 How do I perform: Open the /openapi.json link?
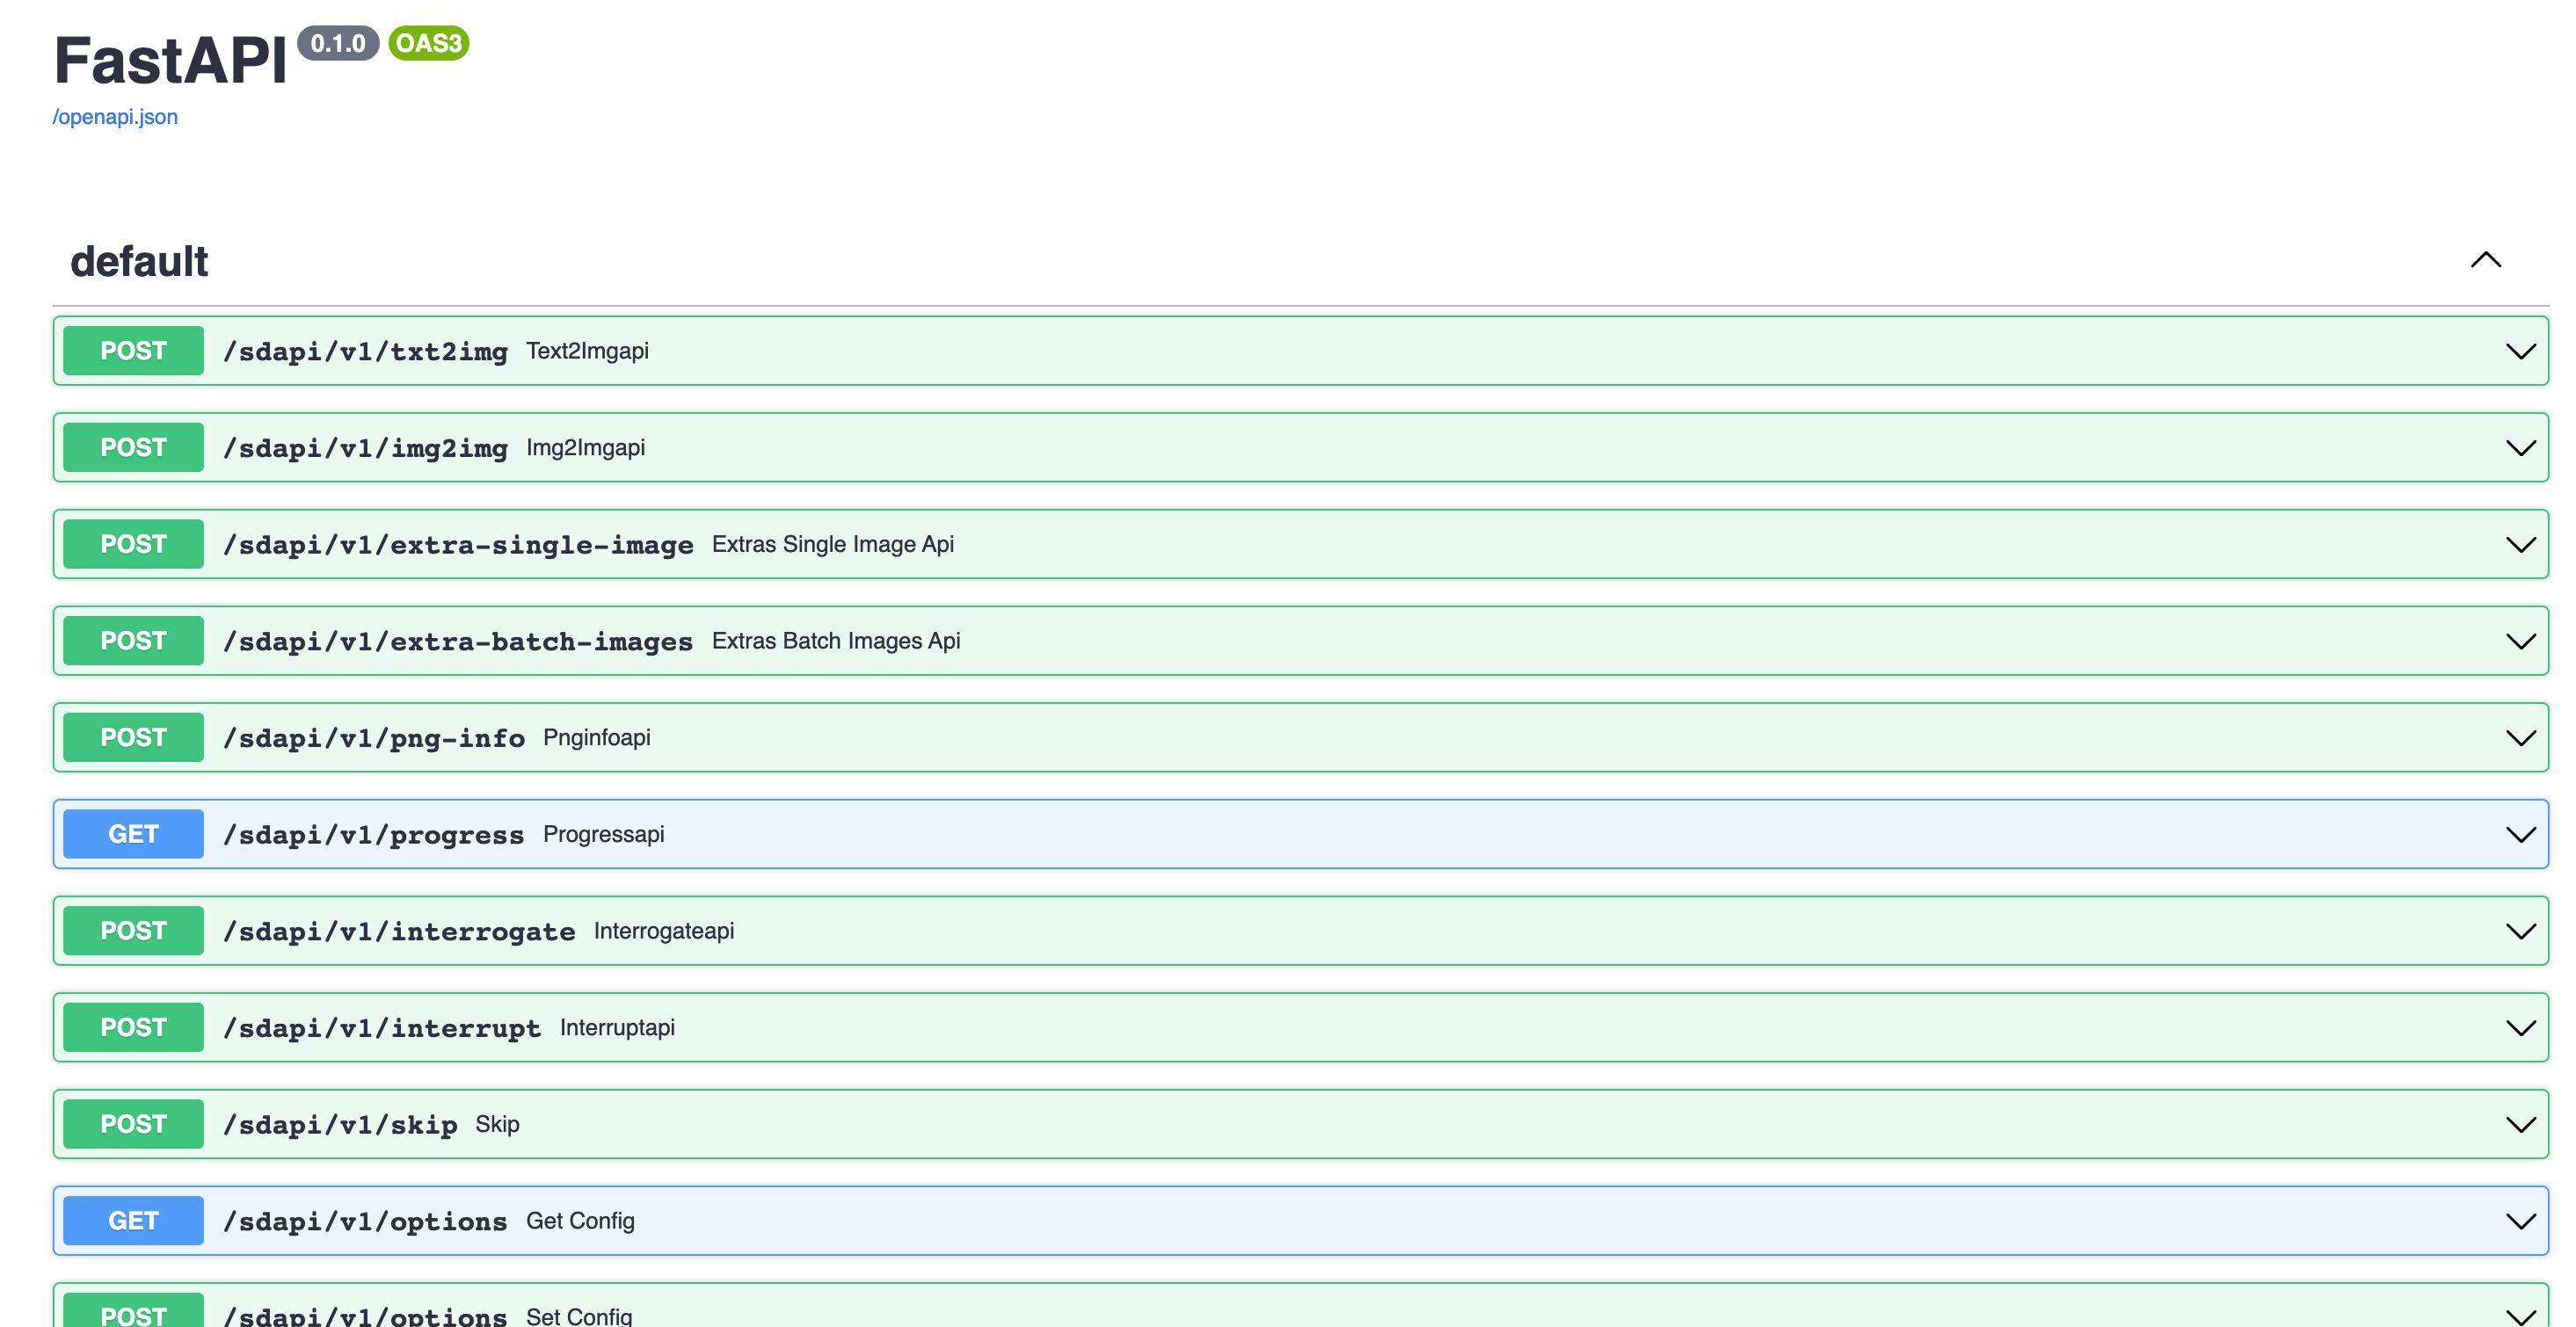(115, 117)
